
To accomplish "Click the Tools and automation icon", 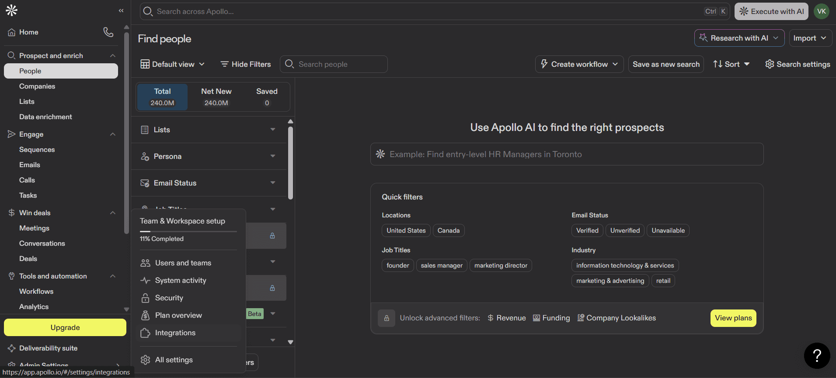I will (12, 276).
